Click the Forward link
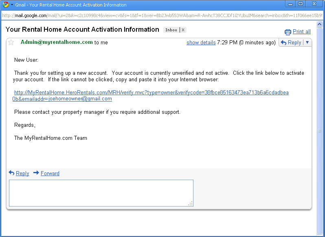 [50, 173]
